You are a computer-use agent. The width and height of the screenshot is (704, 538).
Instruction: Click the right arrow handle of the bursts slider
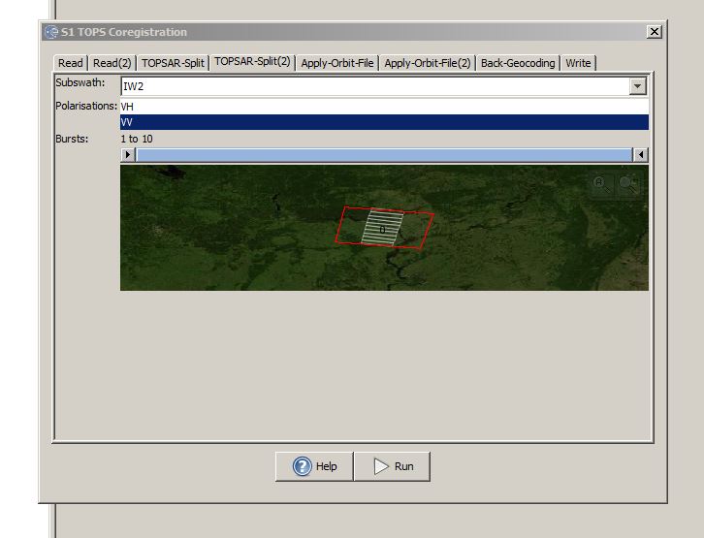(641, 154)
